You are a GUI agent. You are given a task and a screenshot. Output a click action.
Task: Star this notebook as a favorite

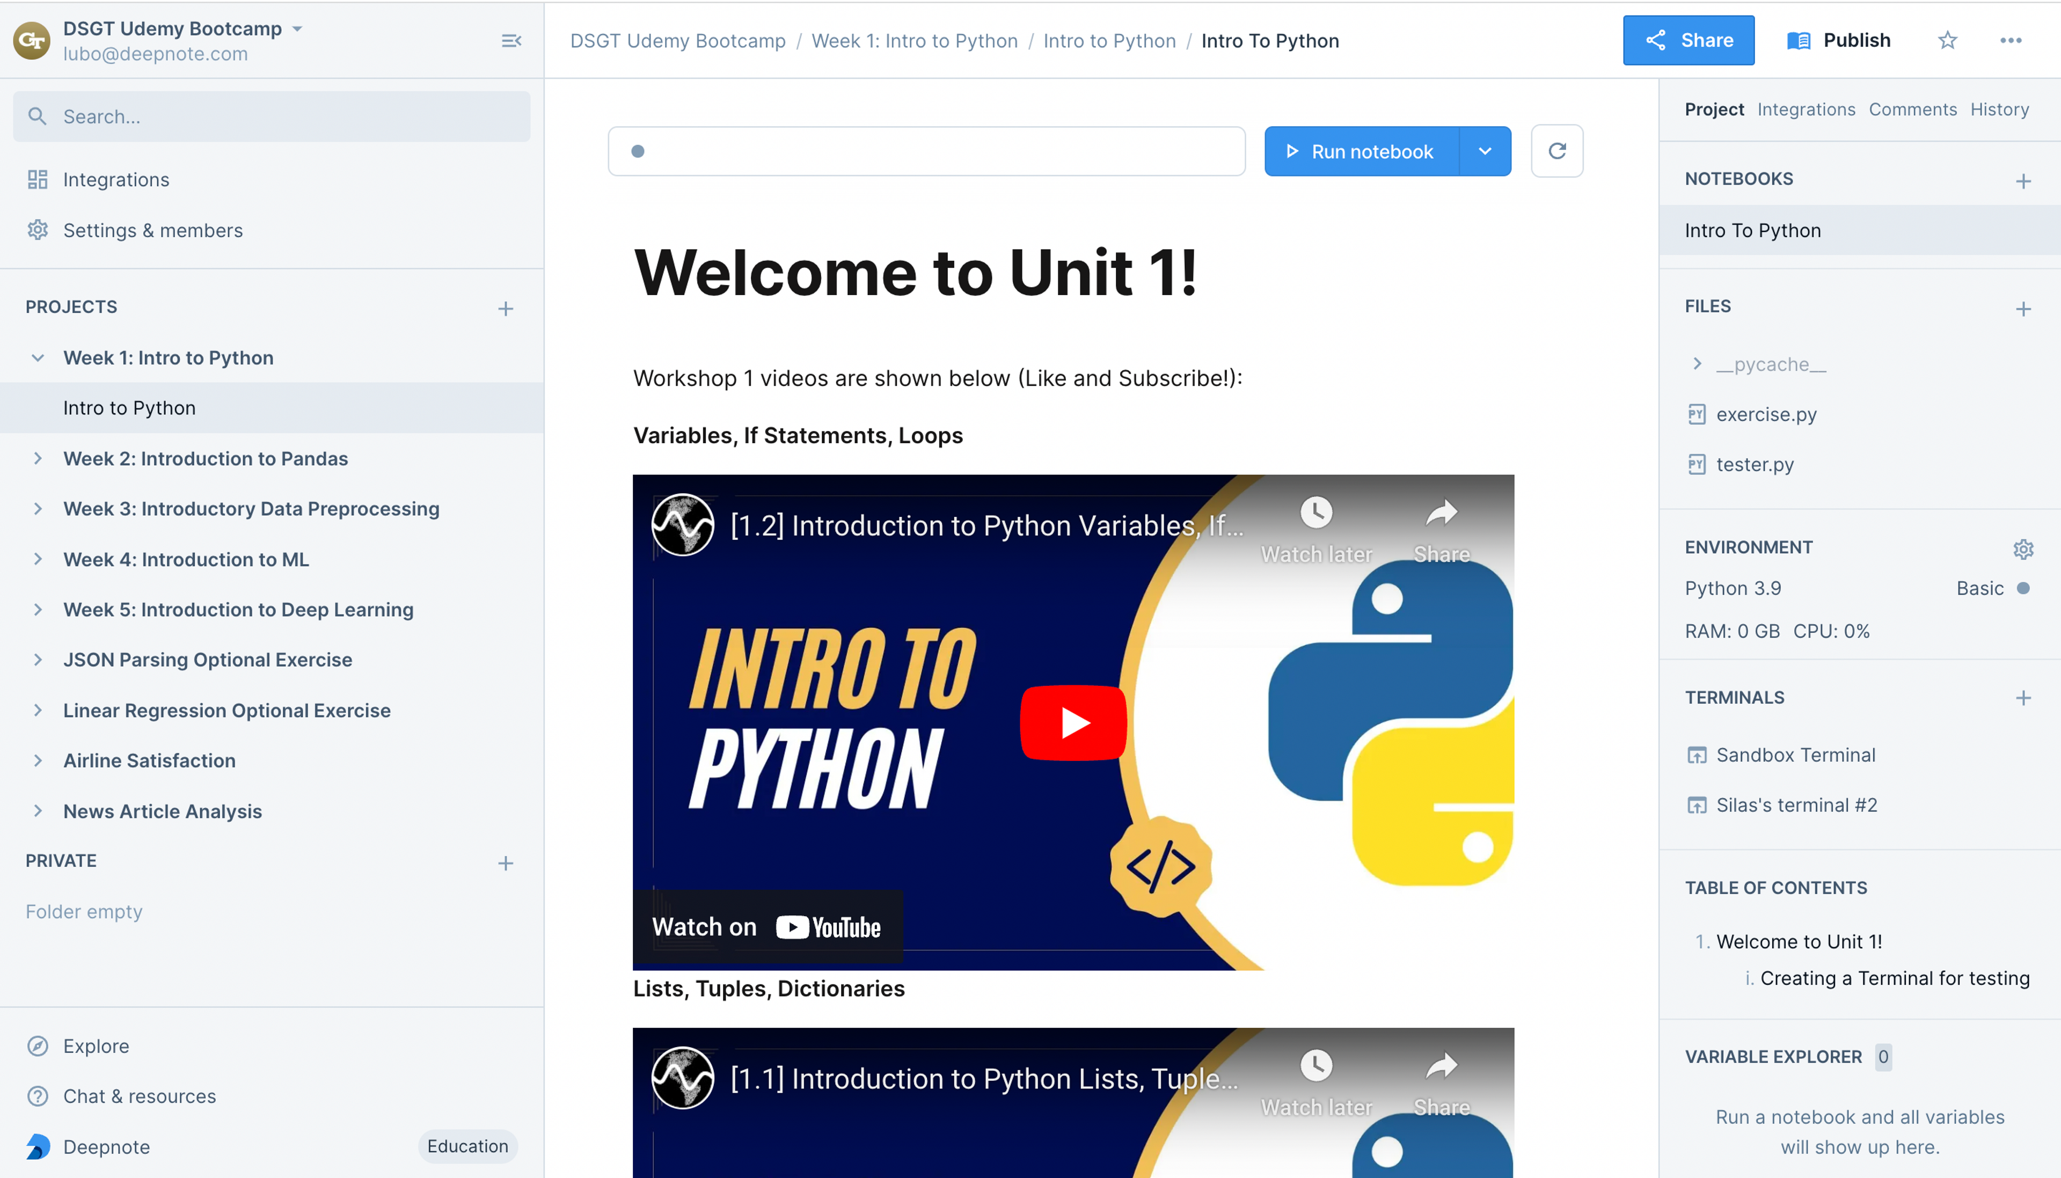point(1947,40)
